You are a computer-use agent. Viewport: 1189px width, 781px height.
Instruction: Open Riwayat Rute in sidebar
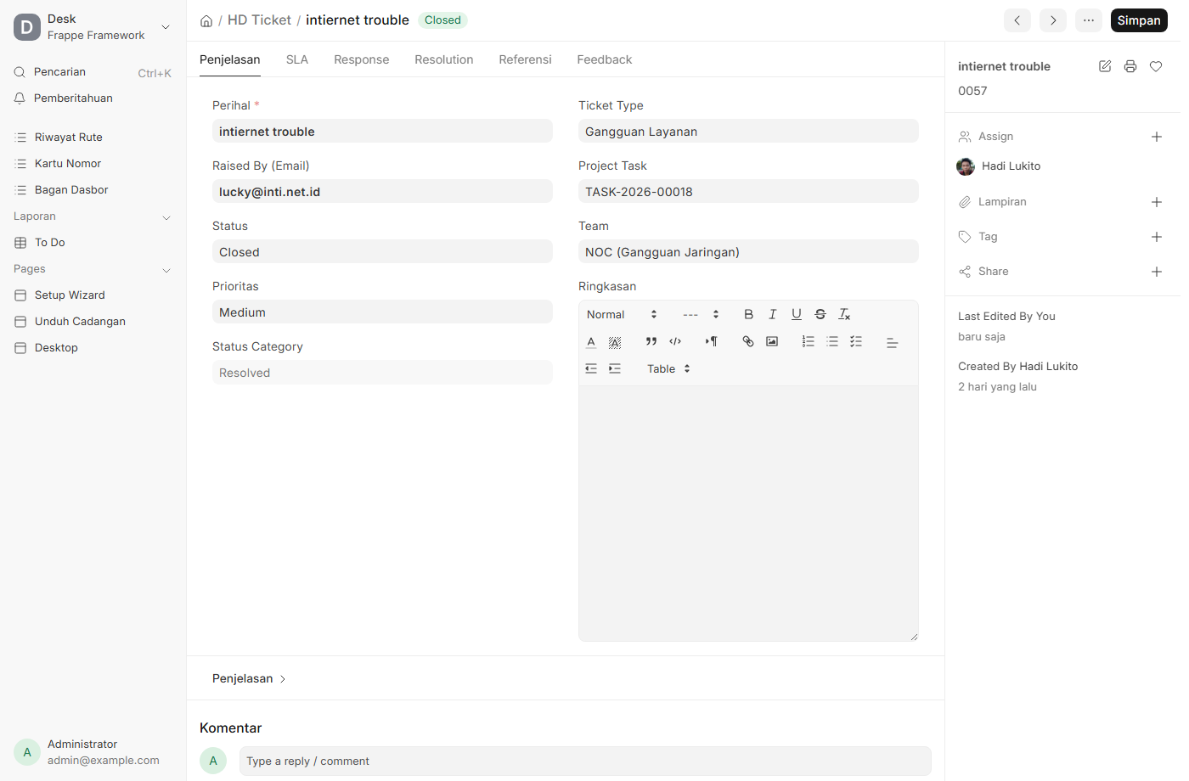pos(93,138)
